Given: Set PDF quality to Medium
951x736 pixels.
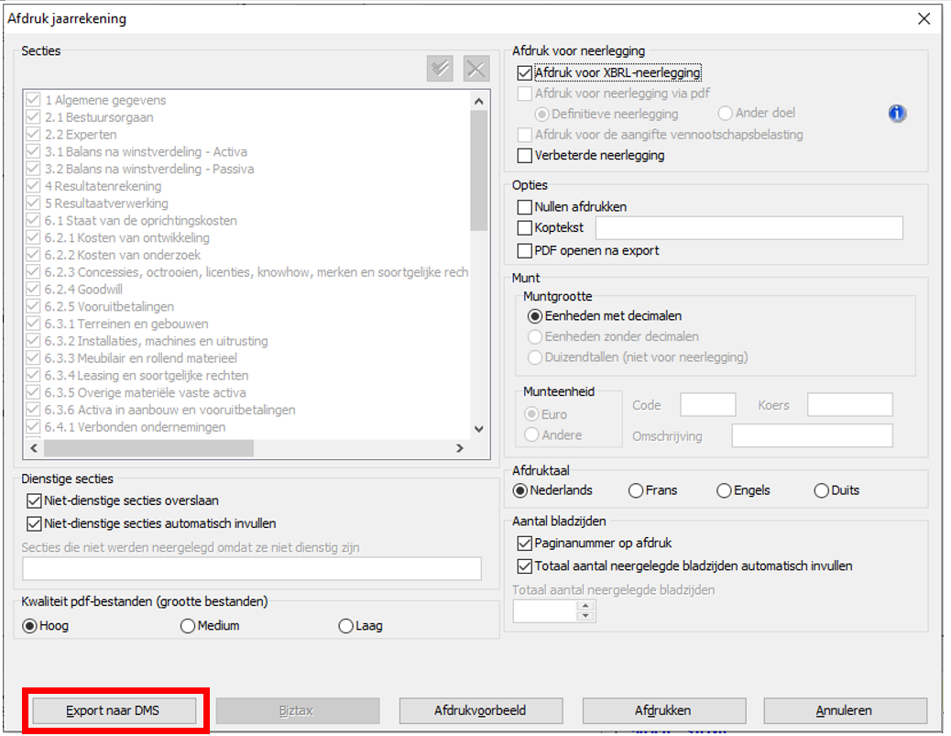Looking at the screenshot, I should [x=189, y=626].
